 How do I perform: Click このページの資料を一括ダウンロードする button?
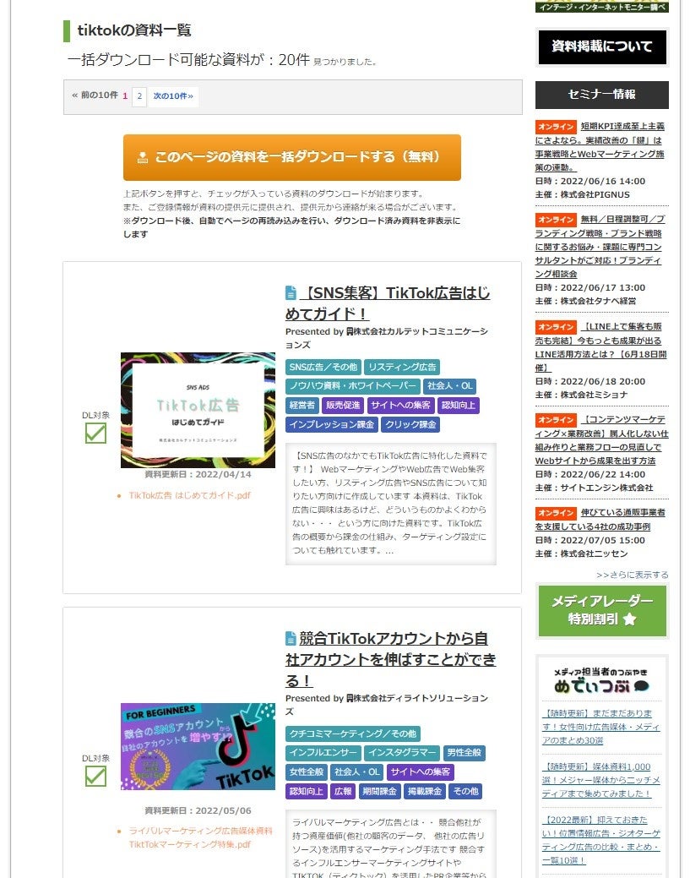(x=292, y=157)
